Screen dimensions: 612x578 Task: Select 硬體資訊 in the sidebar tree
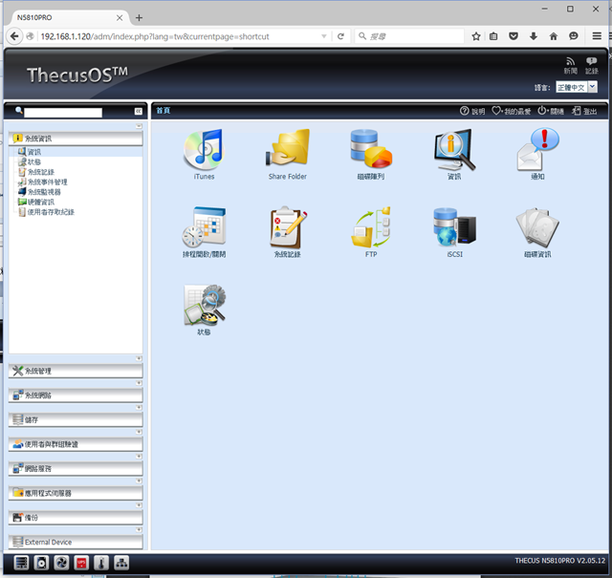(x=40, y=202)
